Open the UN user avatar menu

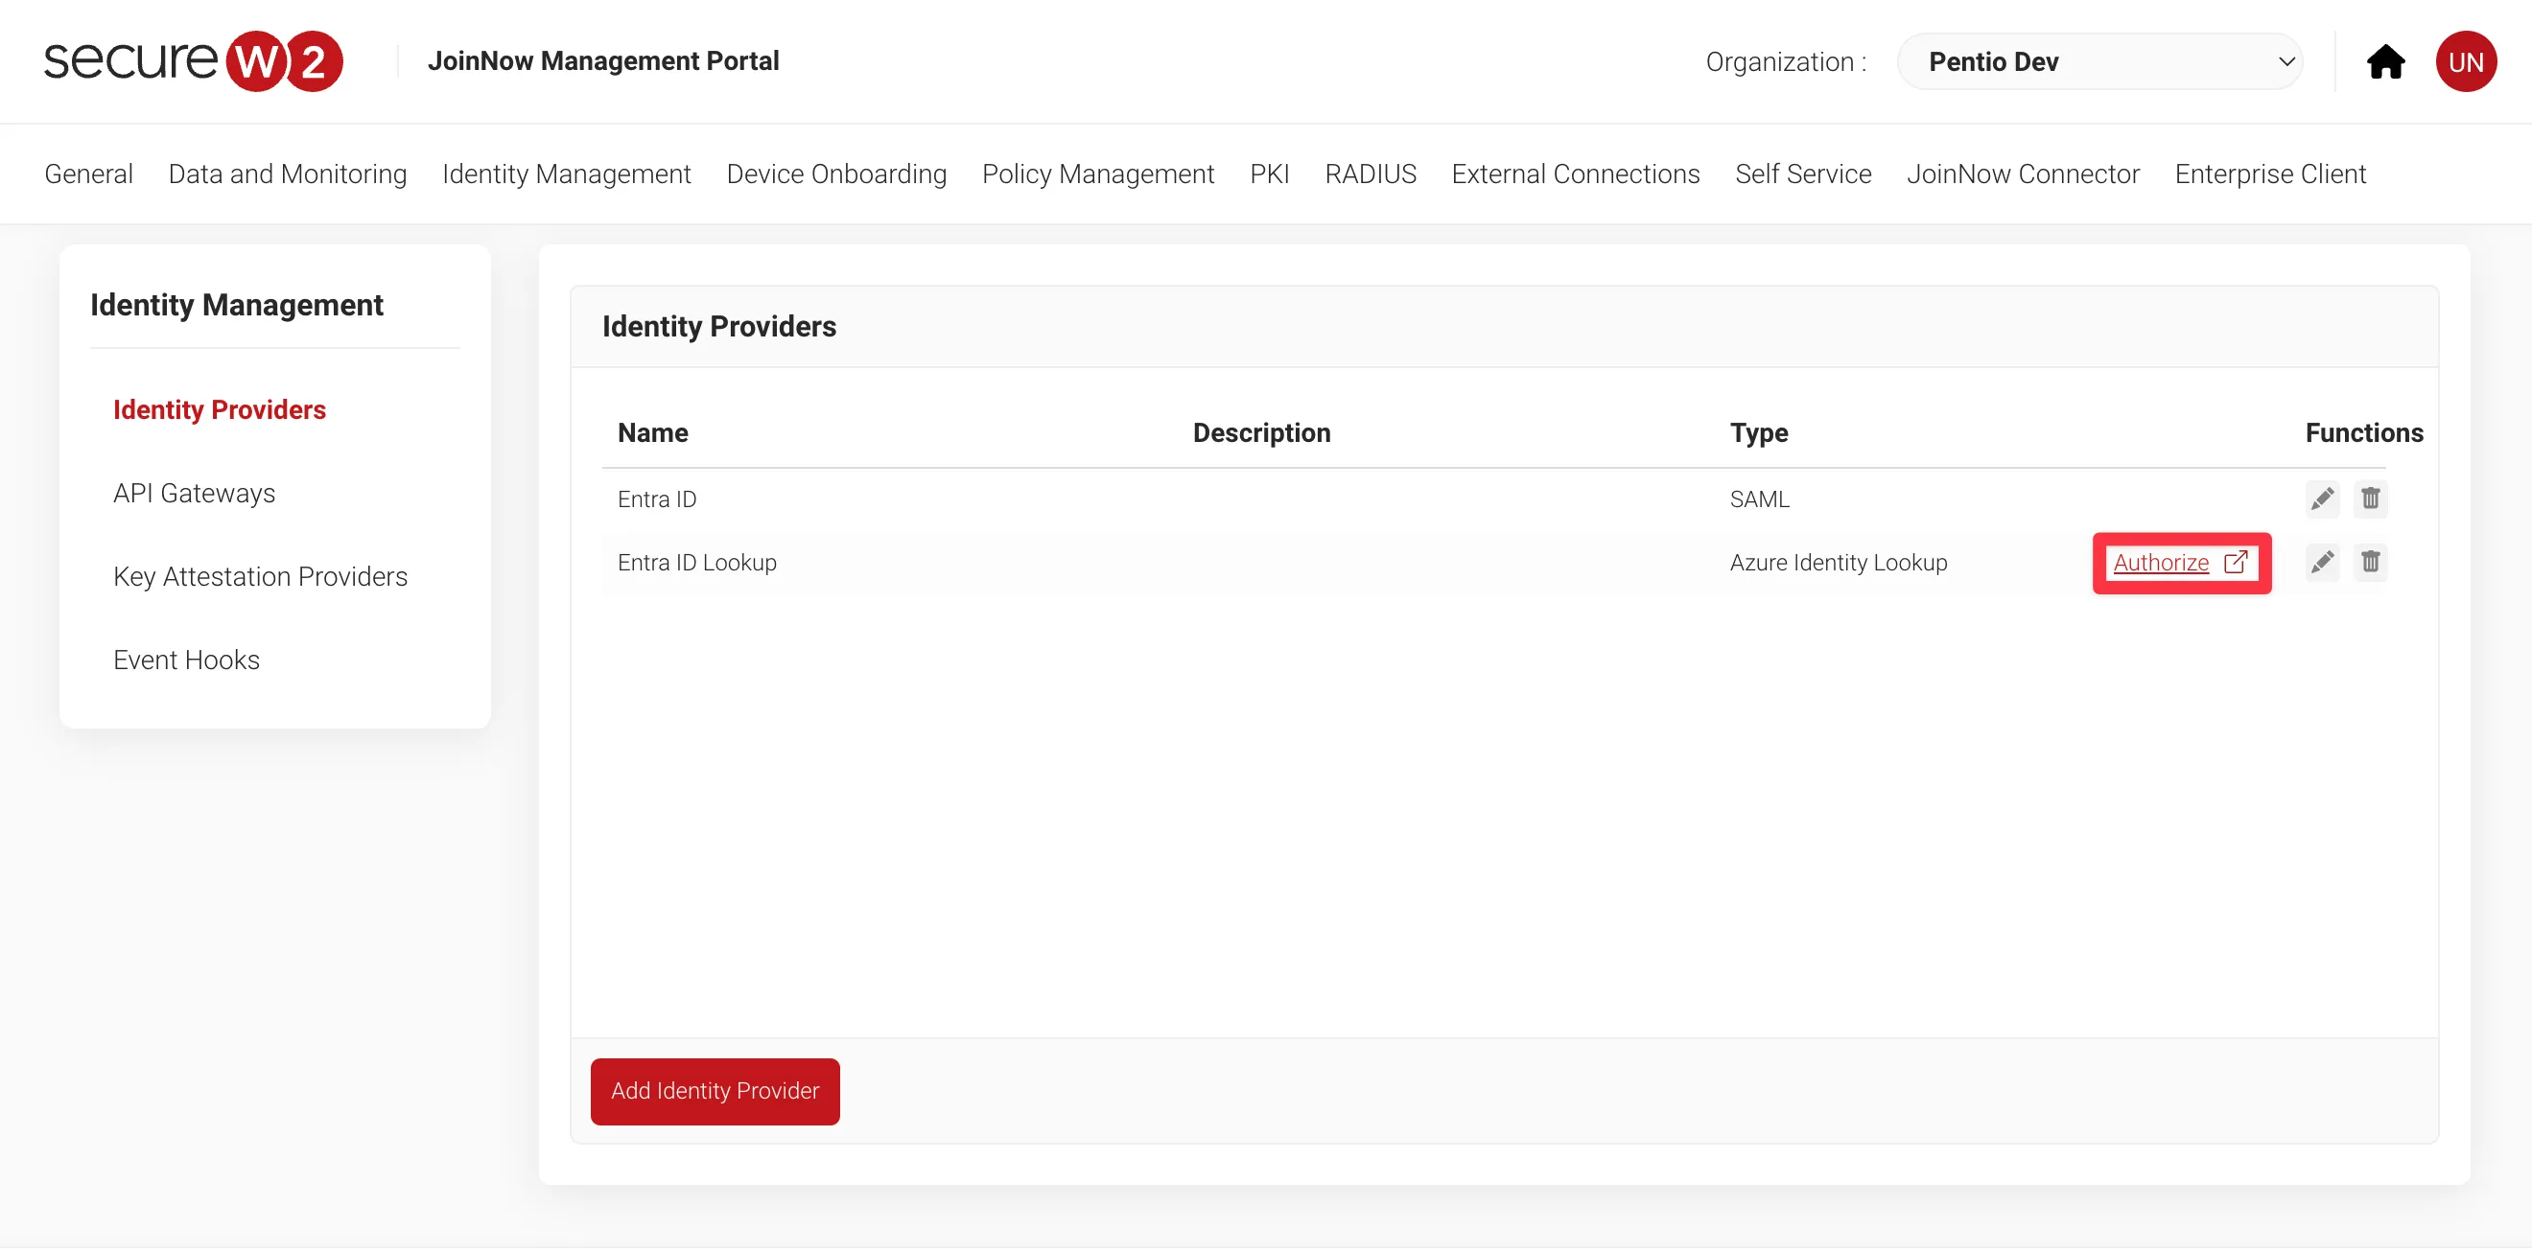2465,62
